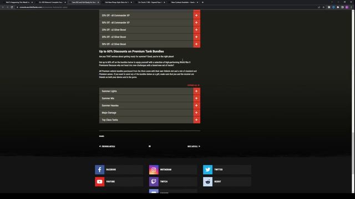Bookmark this page with the star icon
Image resolution: width=355 pixels, height=199 pixels.
[323, 7]
